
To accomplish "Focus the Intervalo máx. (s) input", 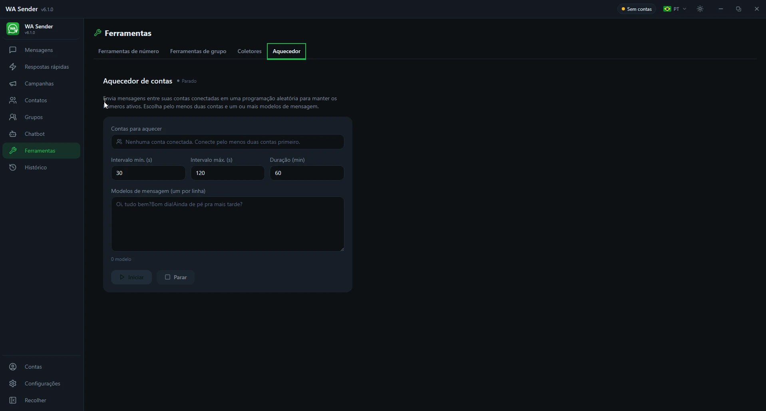I will [x=227, y=173].
